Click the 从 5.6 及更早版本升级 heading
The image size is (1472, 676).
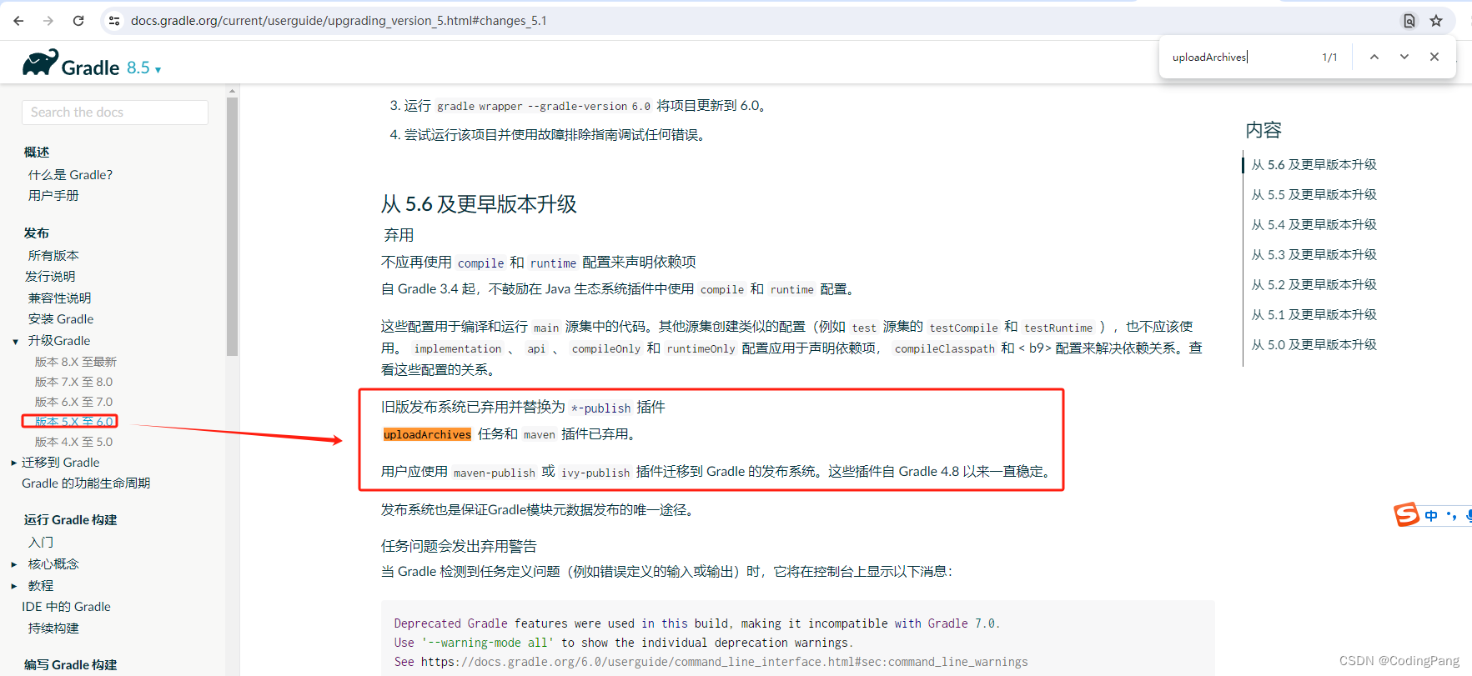point(479,204)
